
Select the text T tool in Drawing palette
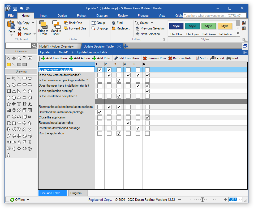click(x=19, y=104)
